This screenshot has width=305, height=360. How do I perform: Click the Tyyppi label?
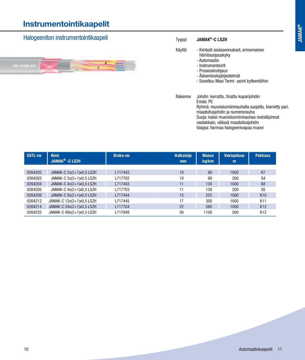[181, 40]
